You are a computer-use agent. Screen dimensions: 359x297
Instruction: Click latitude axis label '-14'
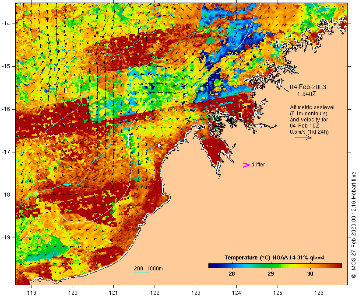[6, 24]
